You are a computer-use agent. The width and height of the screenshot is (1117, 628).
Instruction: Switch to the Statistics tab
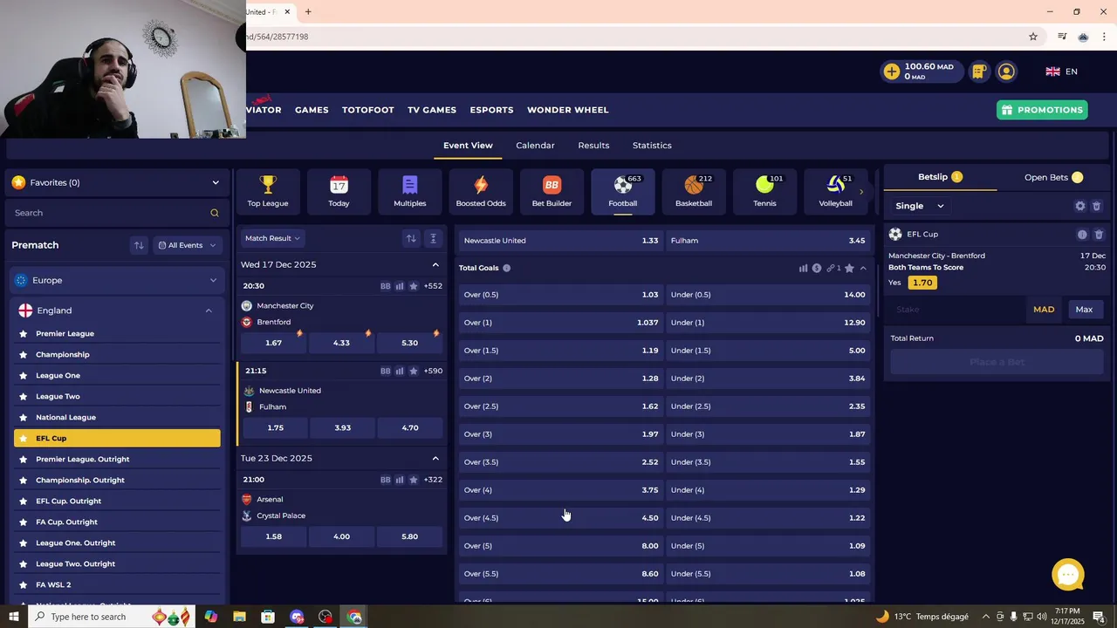click(652, 146)
